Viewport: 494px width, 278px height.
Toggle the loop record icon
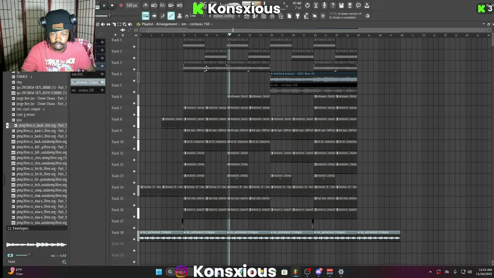pyautogui.click(x=179, y=5)
